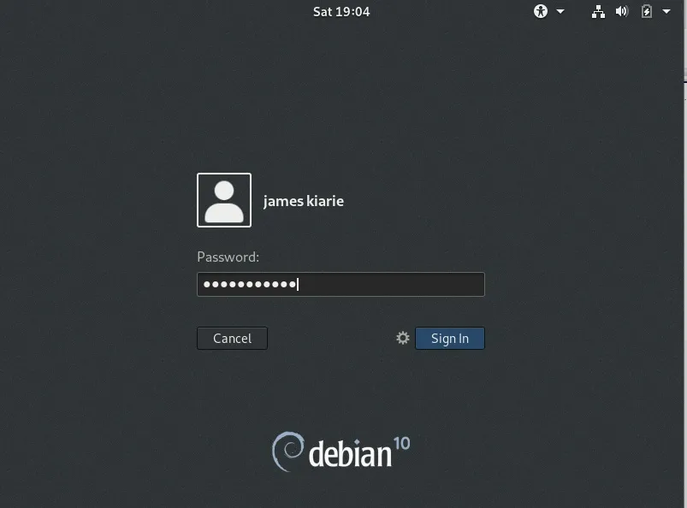This screenshot has width=687, height=508.
Task: Click the battery status icon
Action: point(646,12)
